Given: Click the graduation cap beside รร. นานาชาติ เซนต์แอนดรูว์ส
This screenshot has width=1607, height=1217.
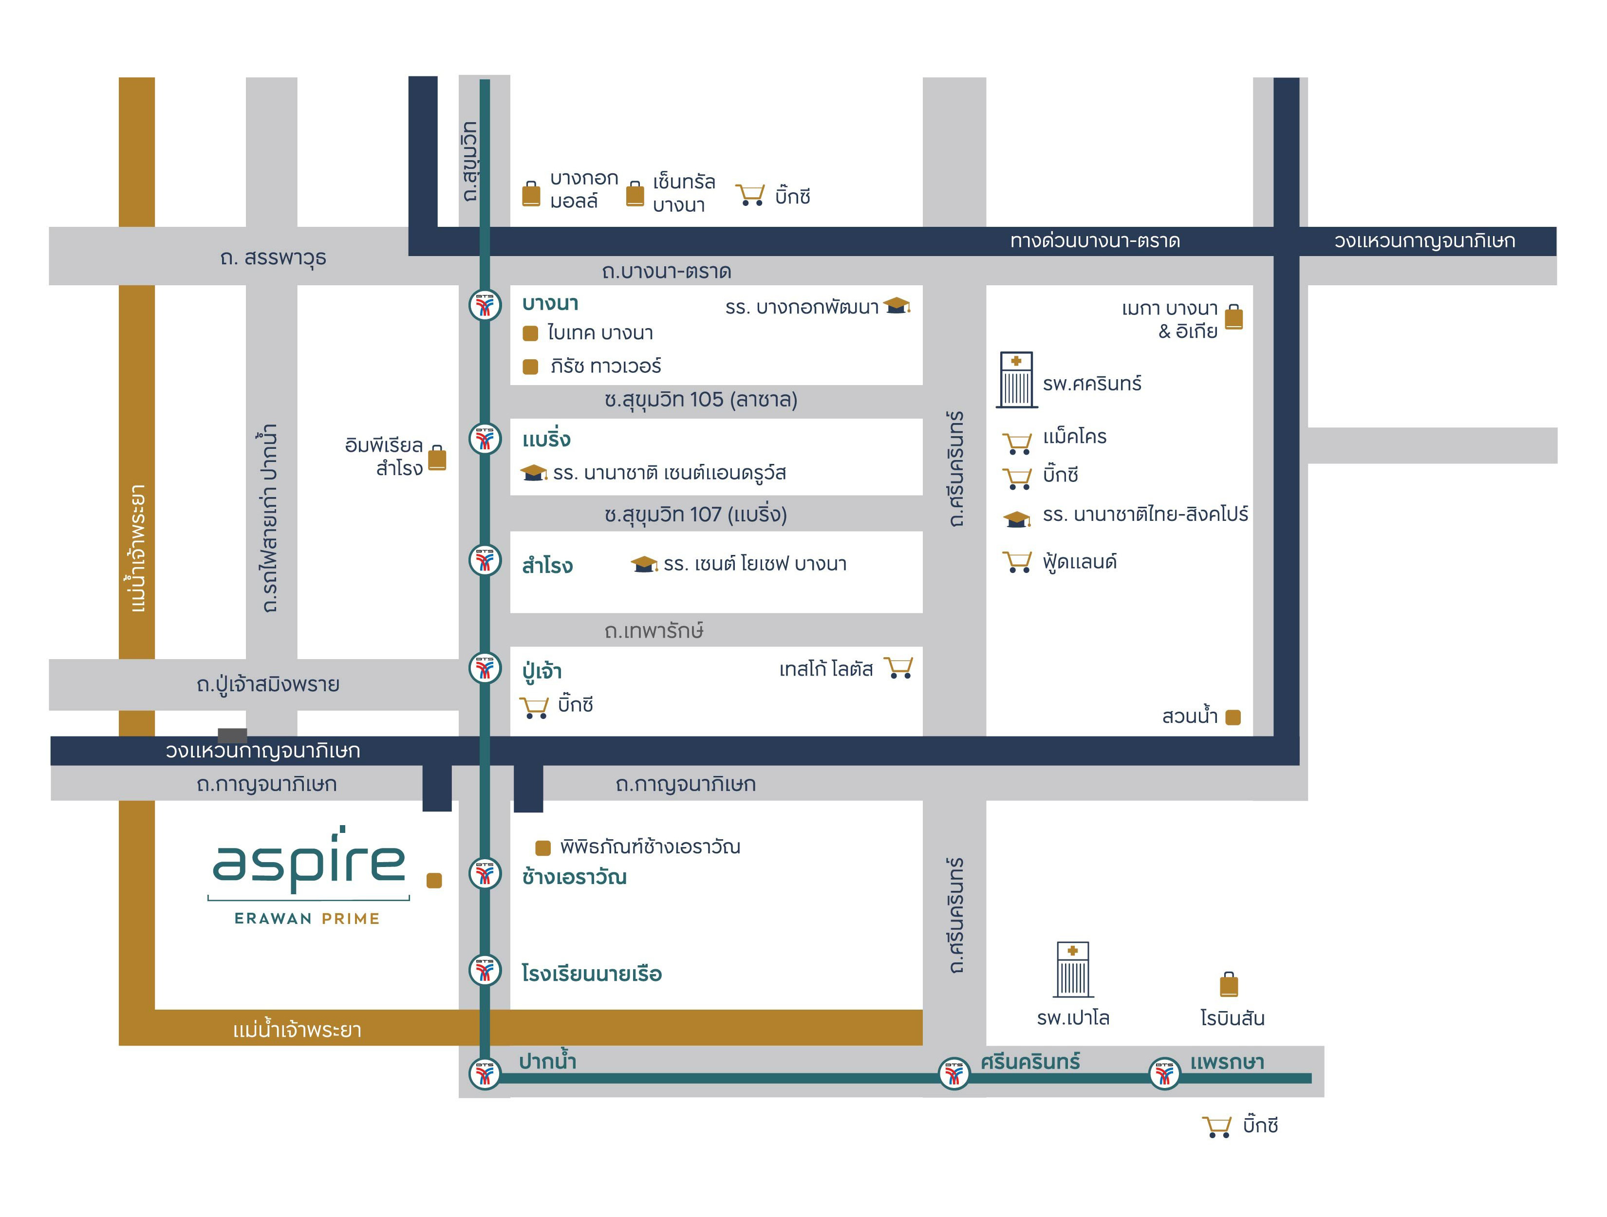Looking at the screenshot, I should 534,473.
